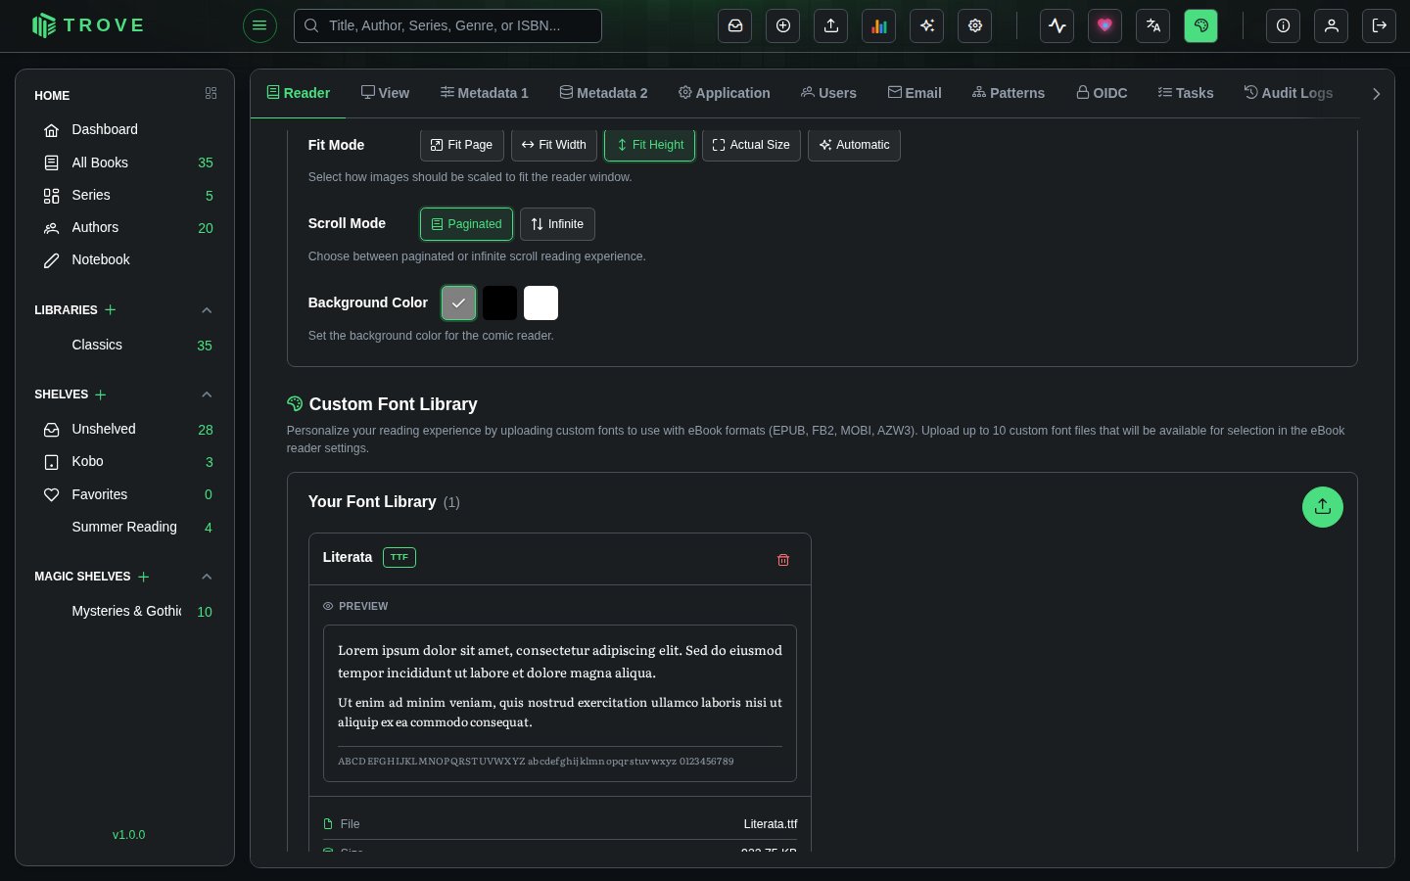1410x881 pixels.
Task: Open the inbox tray icon in top bar
Action: [x=735, y=25]
